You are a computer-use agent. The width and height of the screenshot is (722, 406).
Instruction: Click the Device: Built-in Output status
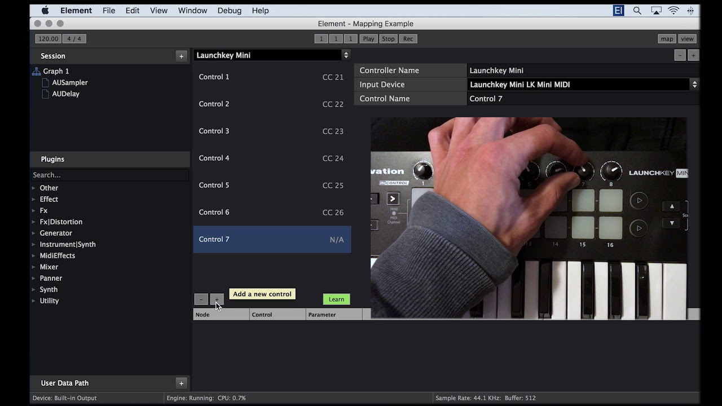[x=64, y=398]
